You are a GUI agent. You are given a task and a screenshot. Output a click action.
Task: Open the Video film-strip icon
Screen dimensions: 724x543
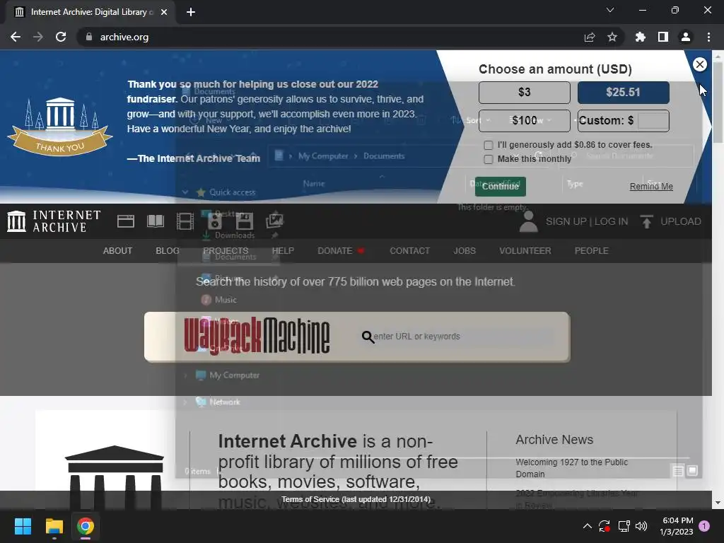[x=185, y=221]
